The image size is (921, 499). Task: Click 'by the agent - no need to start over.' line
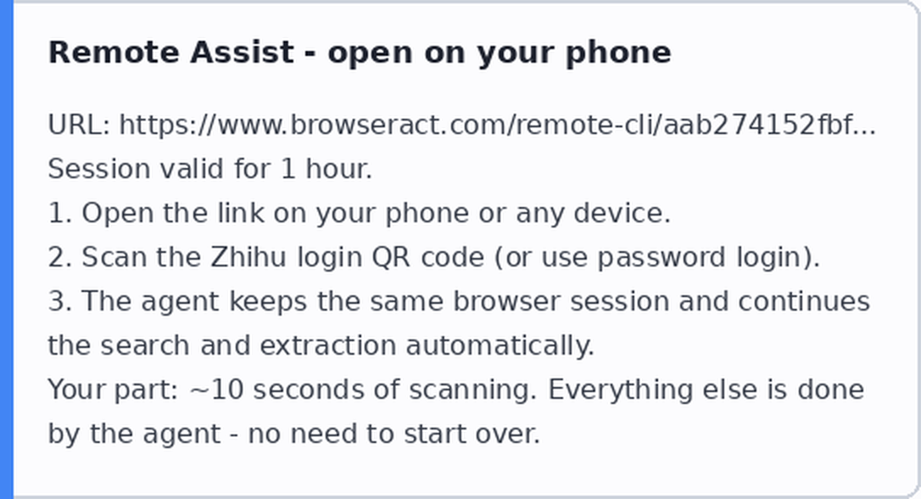coord(293,434)
